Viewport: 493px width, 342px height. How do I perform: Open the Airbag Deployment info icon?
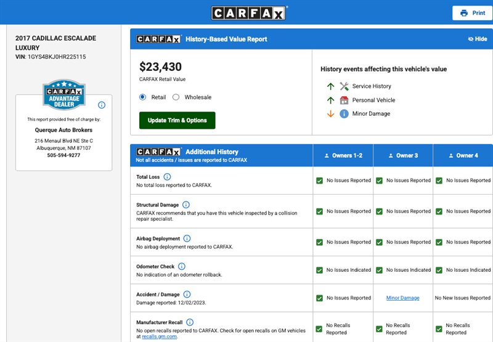pos(187,238)
